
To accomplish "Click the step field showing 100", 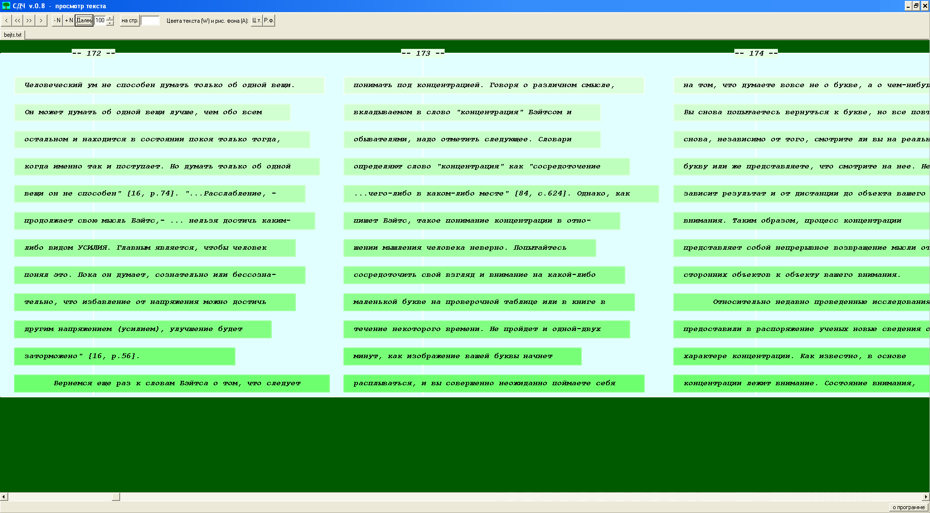I will click(x=100, y=20).
